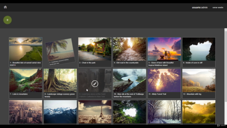
Task: Click caption '11 - Misty Forest Trail'
Action: coord(157,94)
